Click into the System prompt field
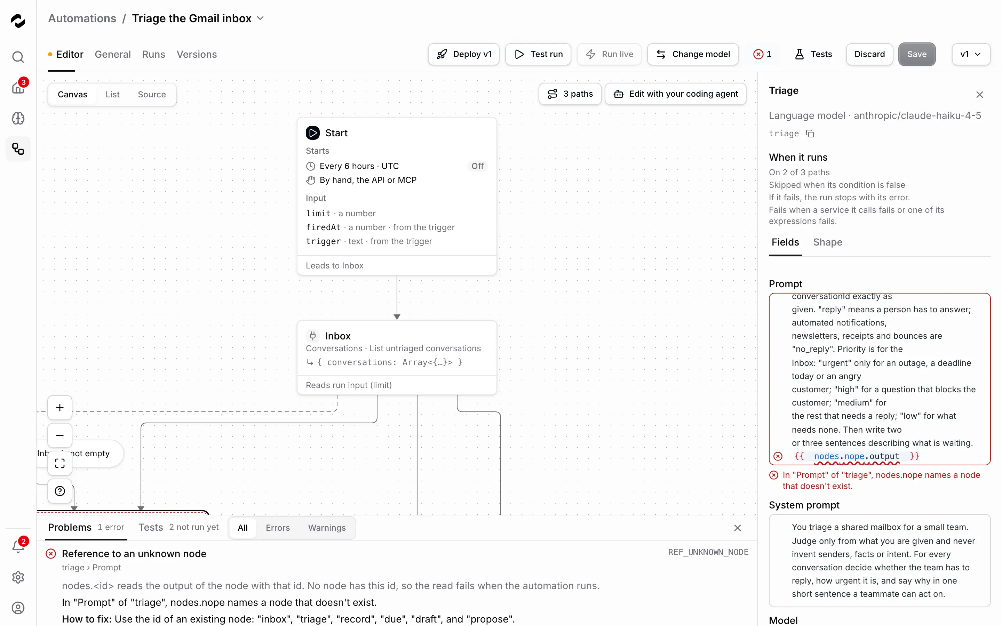Image resolution: width=1002 pixels, height=626 pixels. click(880, 561)
